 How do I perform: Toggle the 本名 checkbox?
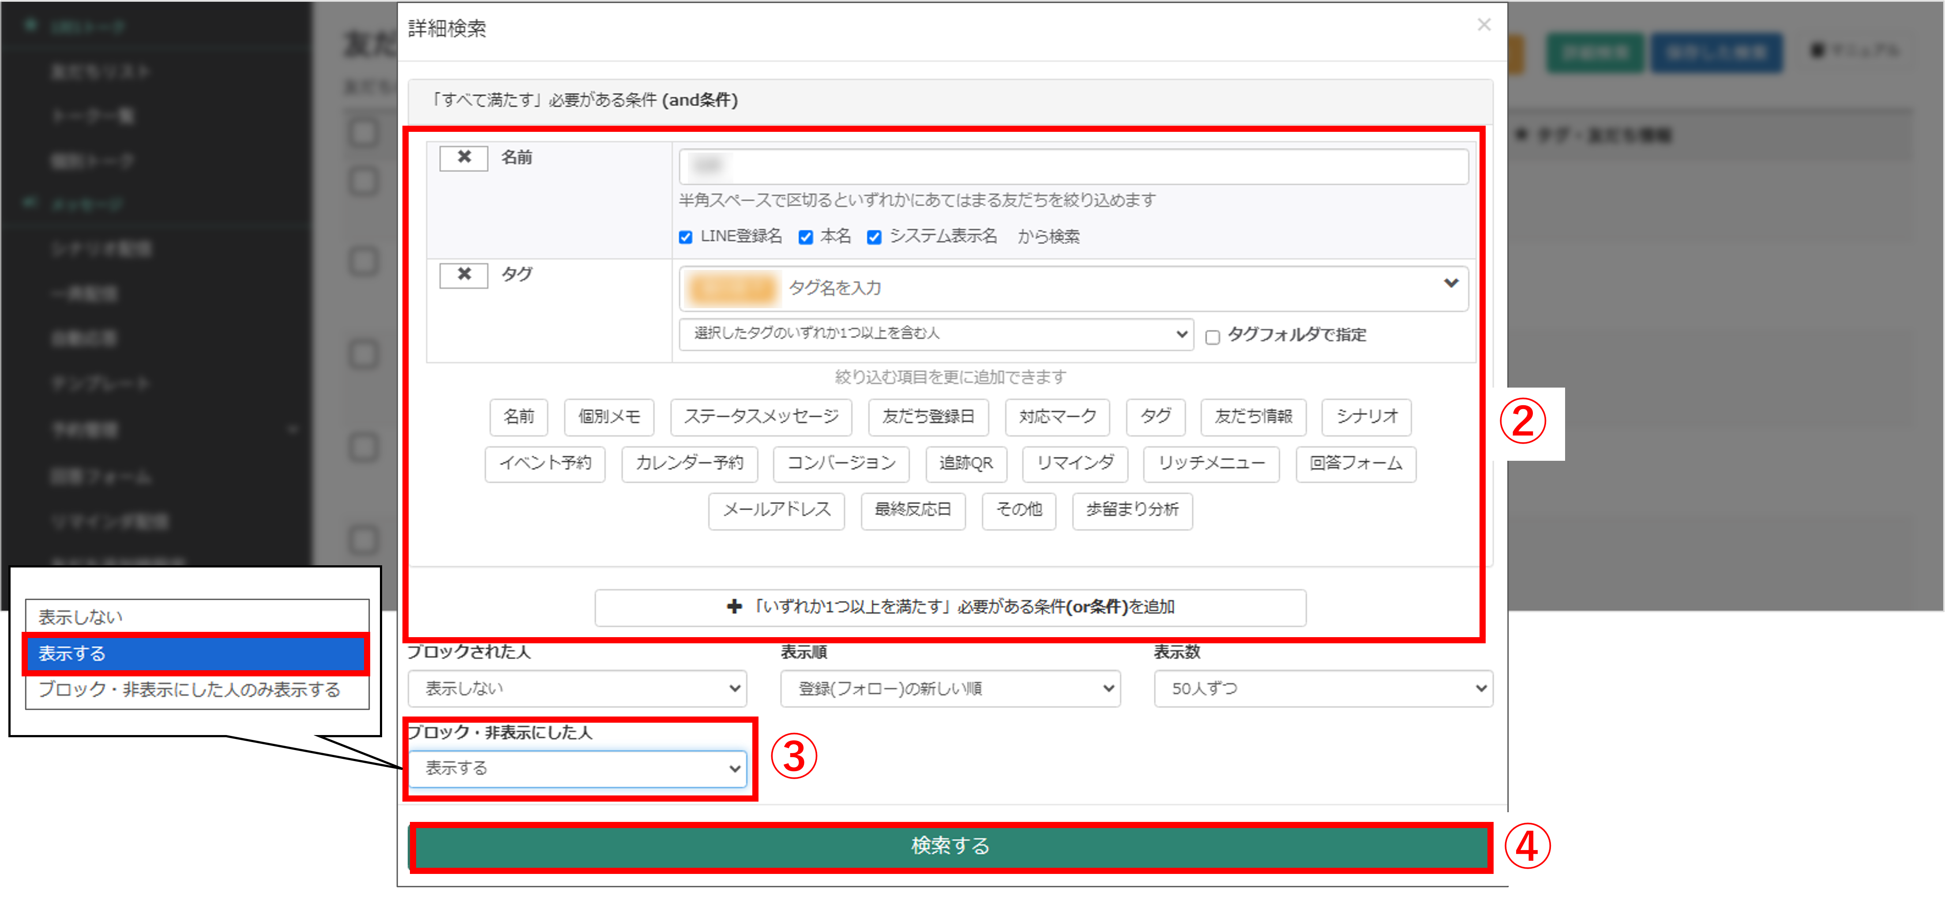[806, 237]
